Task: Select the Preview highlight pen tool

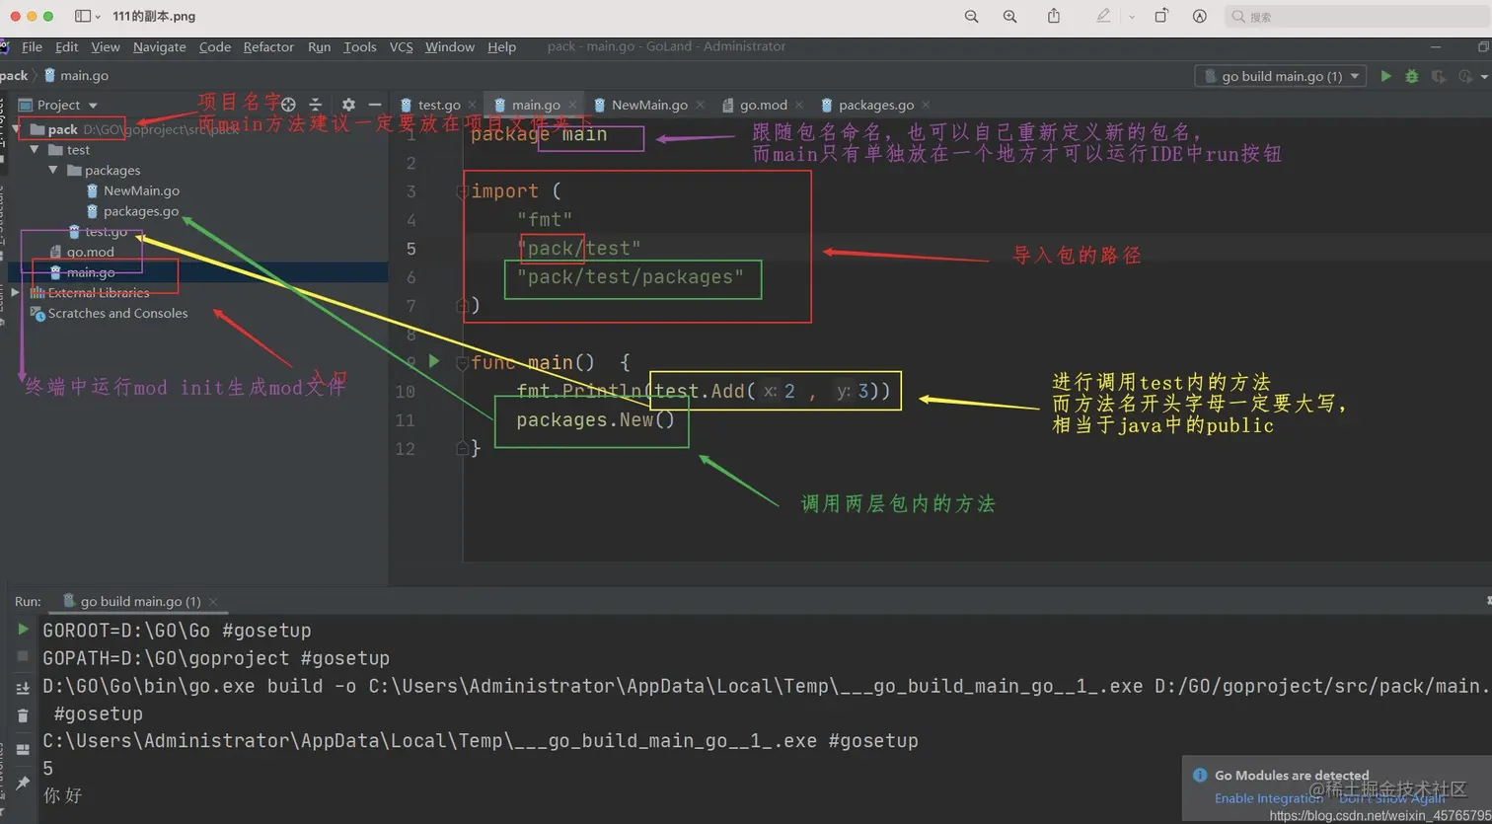Action: point(1103,16)
